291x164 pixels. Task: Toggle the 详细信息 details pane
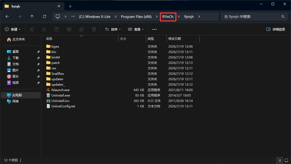pyautogui.click(x=275, y=29)
